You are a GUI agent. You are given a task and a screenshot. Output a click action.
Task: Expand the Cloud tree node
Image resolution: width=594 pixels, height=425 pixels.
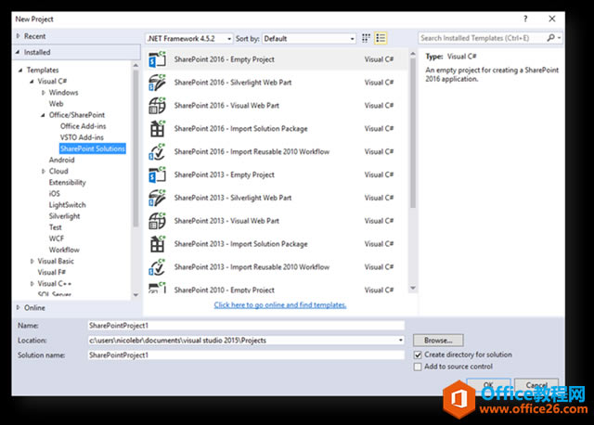(x=44, y=172)
